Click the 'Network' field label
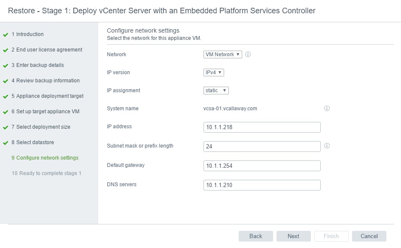The width and height of the screenshot is (401, 248). tap(117, 54)
